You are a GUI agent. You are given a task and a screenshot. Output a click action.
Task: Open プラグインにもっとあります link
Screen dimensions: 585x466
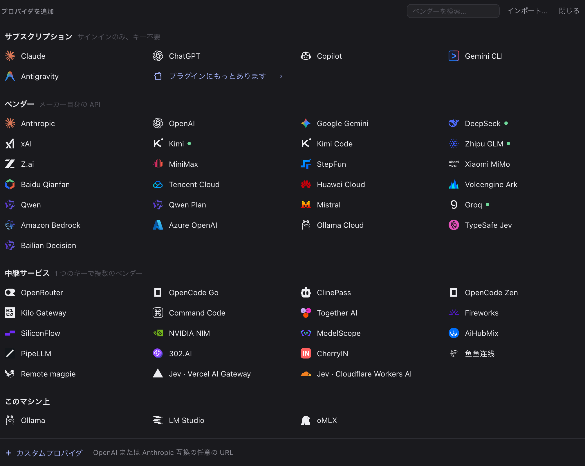tap(218, 76)
